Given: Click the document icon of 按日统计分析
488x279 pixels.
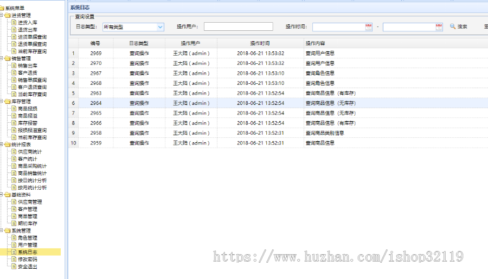Looking at the screenshot, I should coord(14,180).
